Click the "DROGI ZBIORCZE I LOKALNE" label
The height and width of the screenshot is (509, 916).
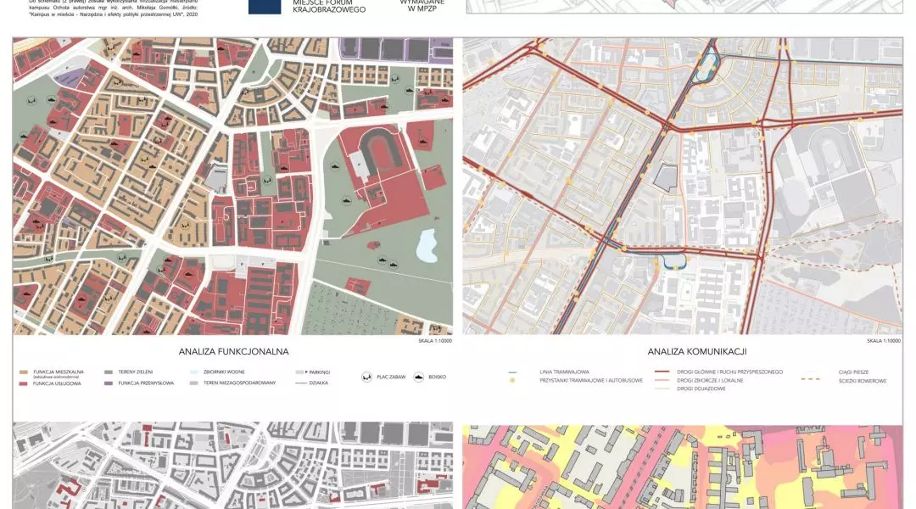(711, 380)
